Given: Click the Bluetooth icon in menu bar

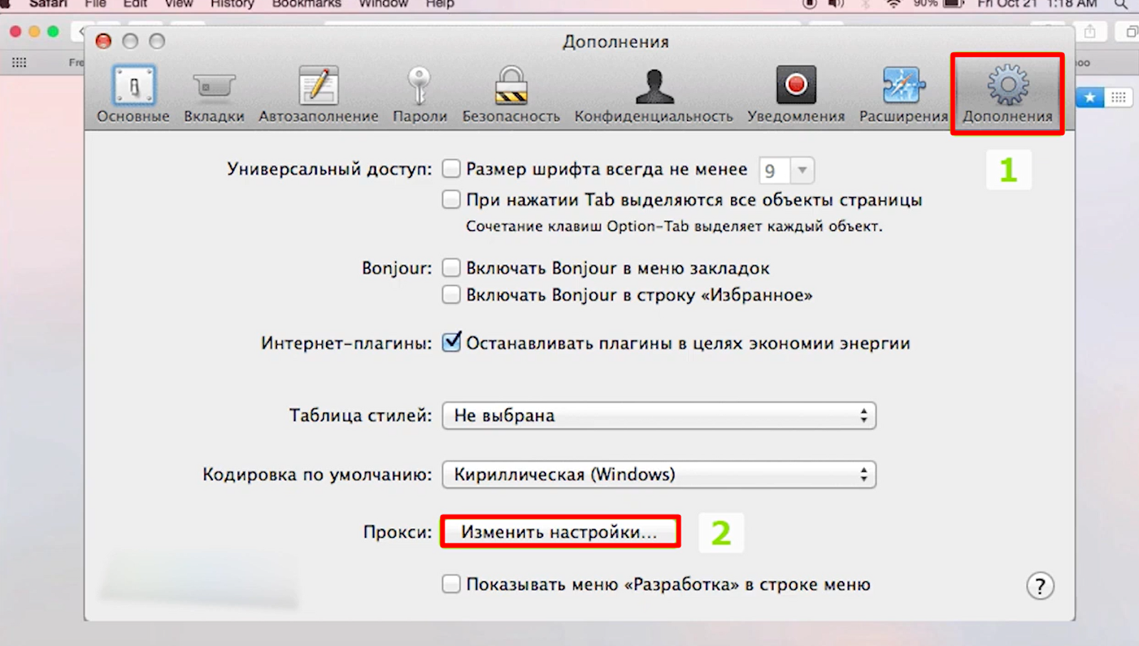Looking at the screenshot, I should (x=866, y=4).
